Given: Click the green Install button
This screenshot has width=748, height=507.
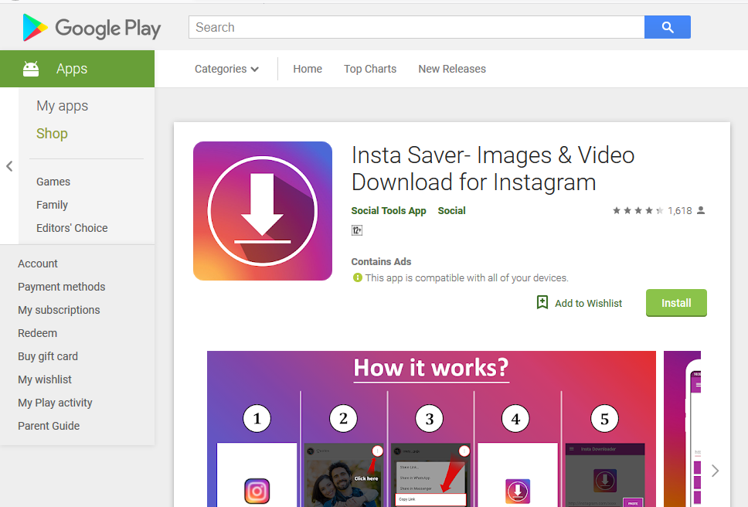Looking at the screenshot, I should (676, 303).
